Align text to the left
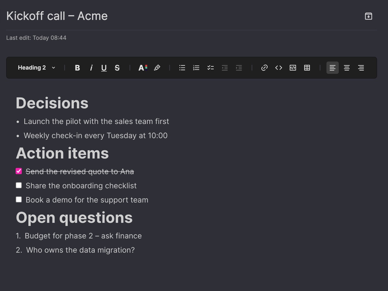 (x=332, y=68)
